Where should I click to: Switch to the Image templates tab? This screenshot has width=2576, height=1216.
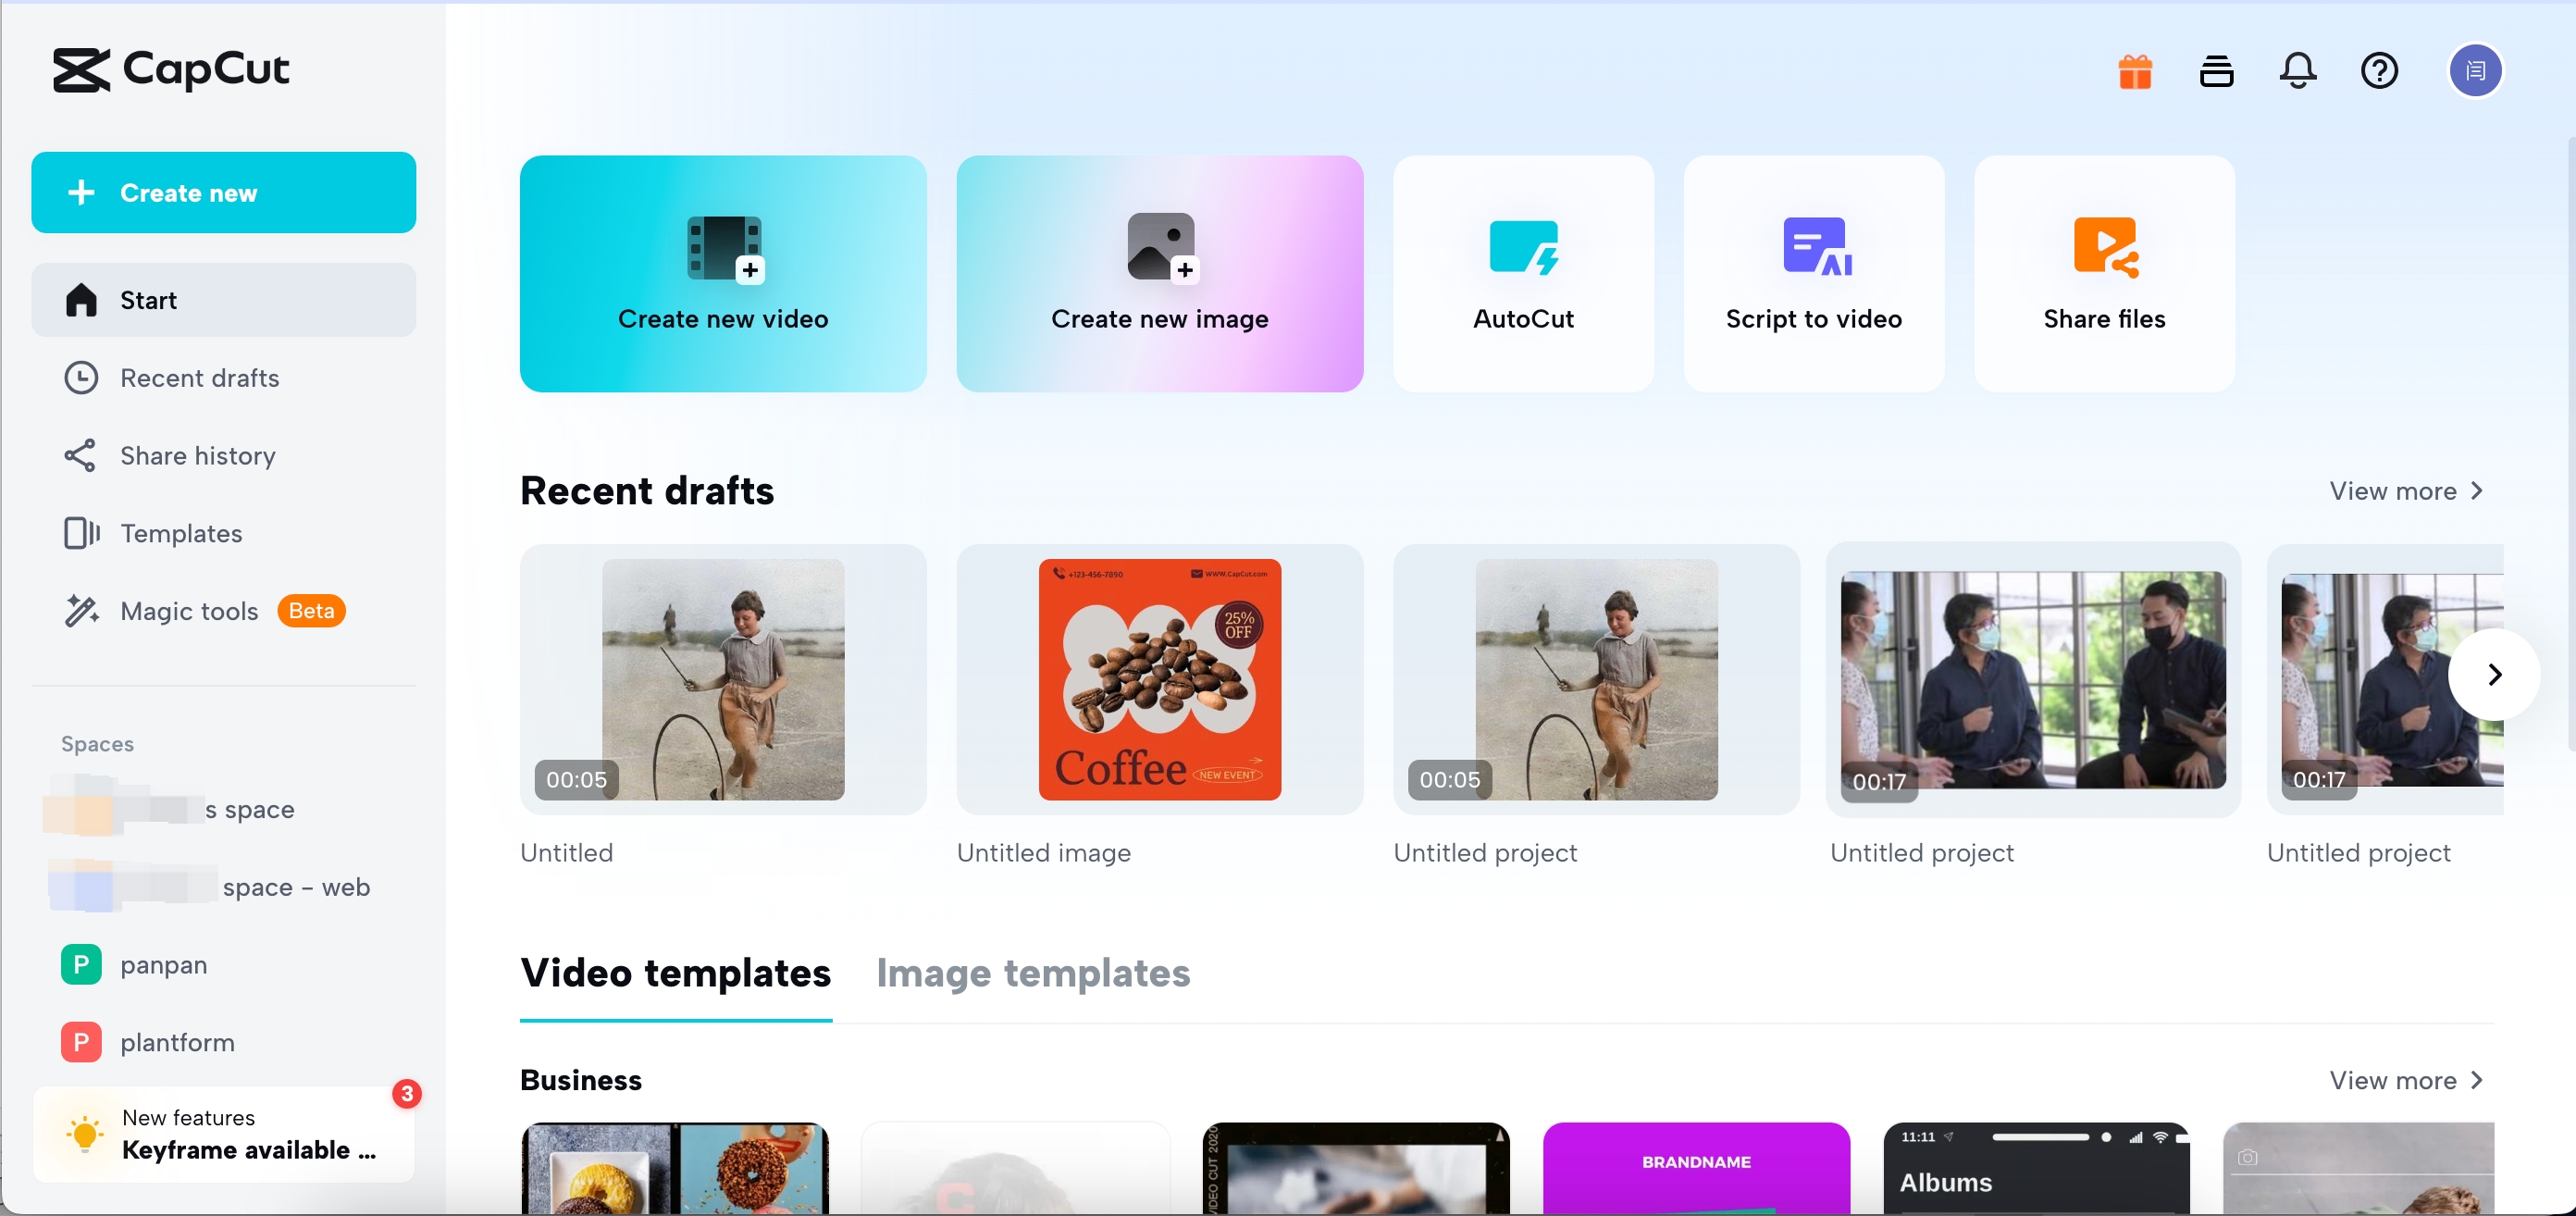(1033, 973)
